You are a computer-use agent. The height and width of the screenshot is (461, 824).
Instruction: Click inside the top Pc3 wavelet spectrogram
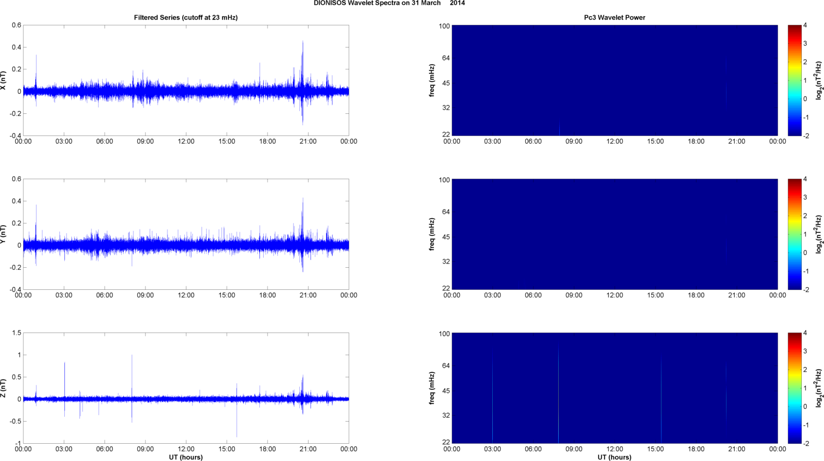pos(614,80)
